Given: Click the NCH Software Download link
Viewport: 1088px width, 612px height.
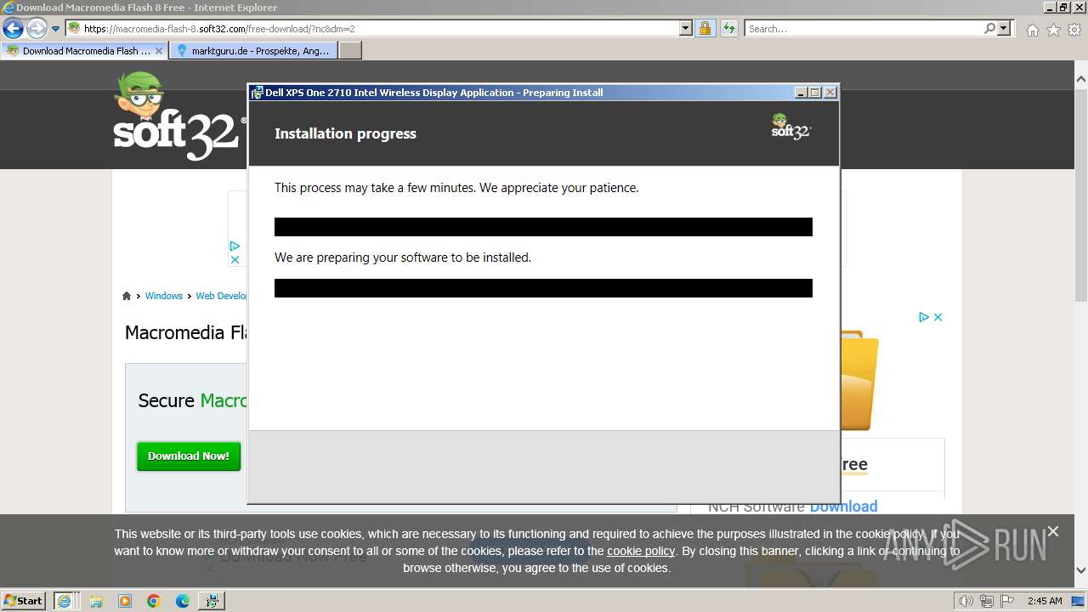Looking at the screenshot, I should tap(792, 507).
